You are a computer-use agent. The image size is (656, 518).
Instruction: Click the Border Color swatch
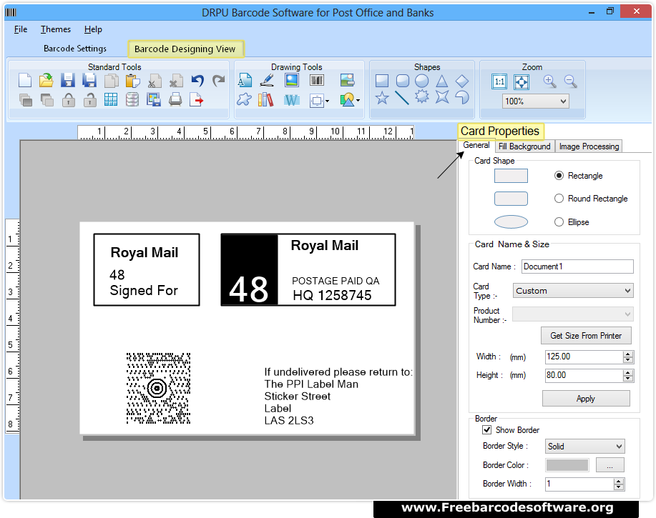[567, 465]
